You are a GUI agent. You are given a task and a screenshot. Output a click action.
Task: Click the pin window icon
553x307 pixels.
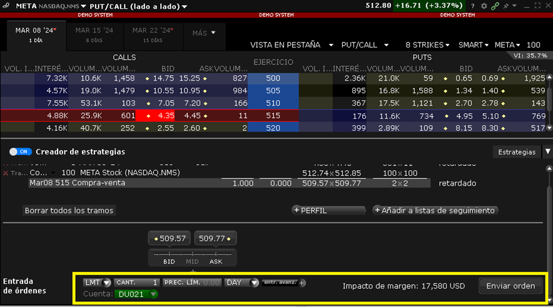click(505, 6)
